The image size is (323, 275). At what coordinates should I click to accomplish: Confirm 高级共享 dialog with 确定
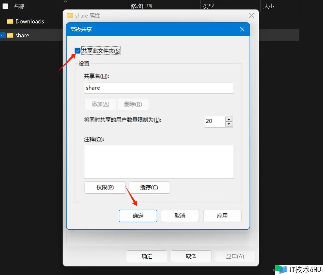138,216
